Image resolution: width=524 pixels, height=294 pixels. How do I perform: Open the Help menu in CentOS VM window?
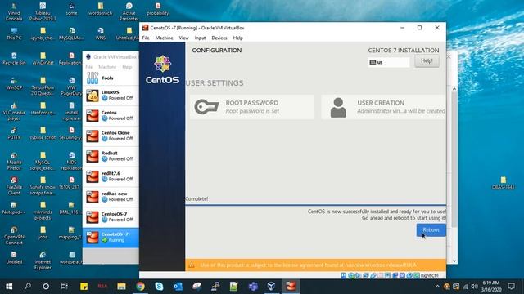click(238, 38)
